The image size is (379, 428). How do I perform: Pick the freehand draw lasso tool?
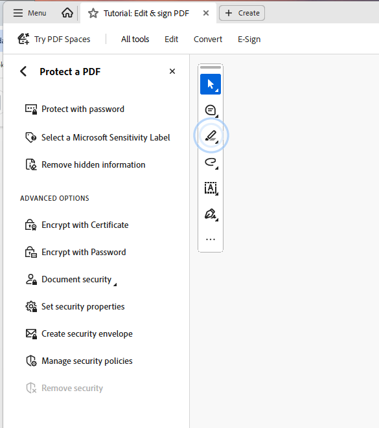211,162
